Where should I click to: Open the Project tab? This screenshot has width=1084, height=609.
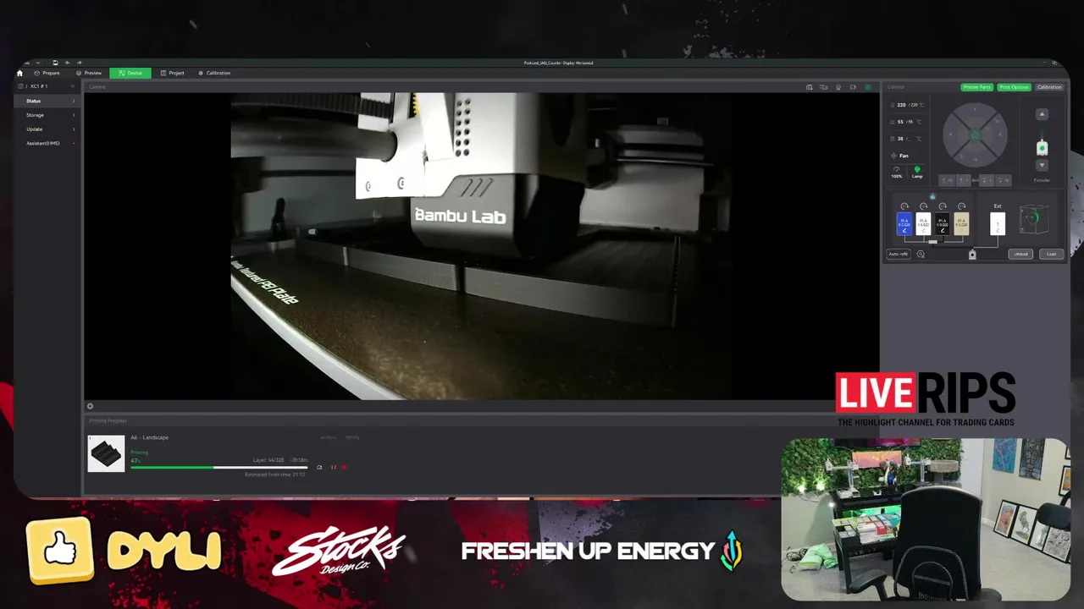tap(172, 73)
